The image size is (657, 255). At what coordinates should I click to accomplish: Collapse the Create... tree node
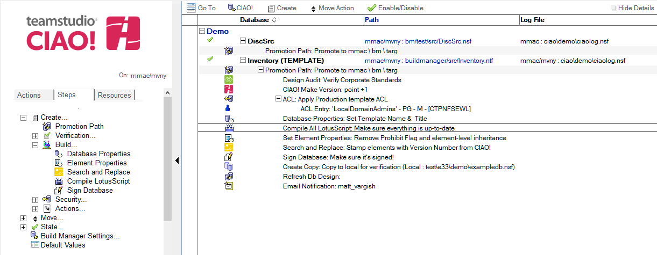point(23,117)
